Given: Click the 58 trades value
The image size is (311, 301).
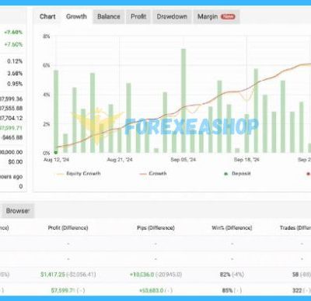Looking at the screenshot, I should pos(295,275).
